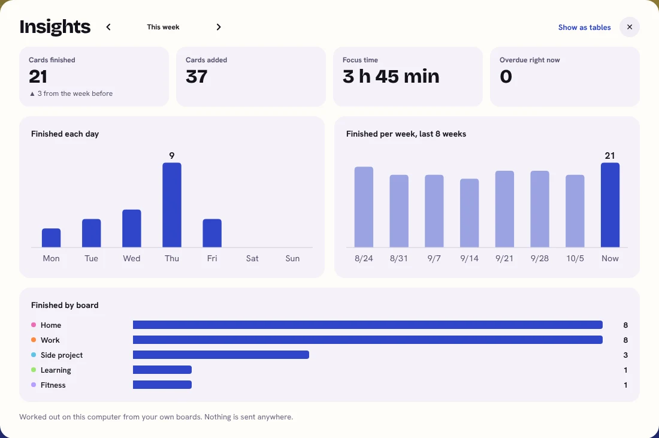Click the orange Work board color dot
659x438 pixels.
34,340
